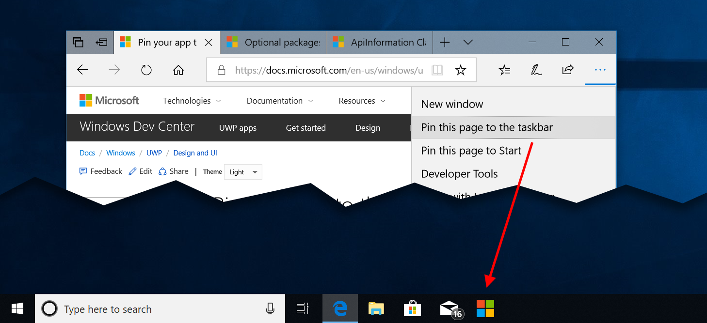Set these tabs aside icon

[x=101, y=42]
